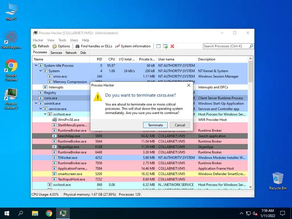Select the smss.exe process row

point(140,76)
